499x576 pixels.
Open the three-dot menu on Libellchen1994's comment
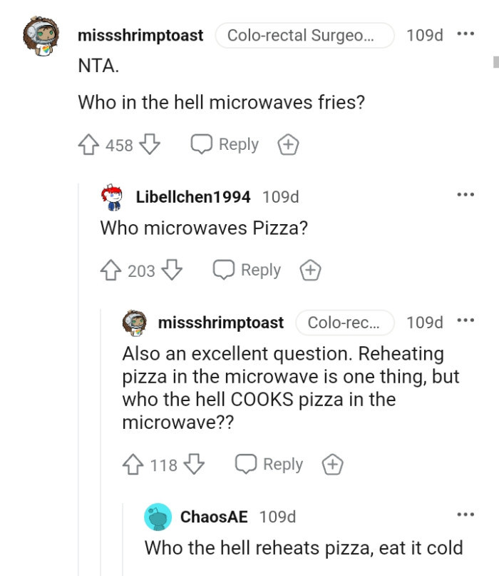[x=467, y=194]
